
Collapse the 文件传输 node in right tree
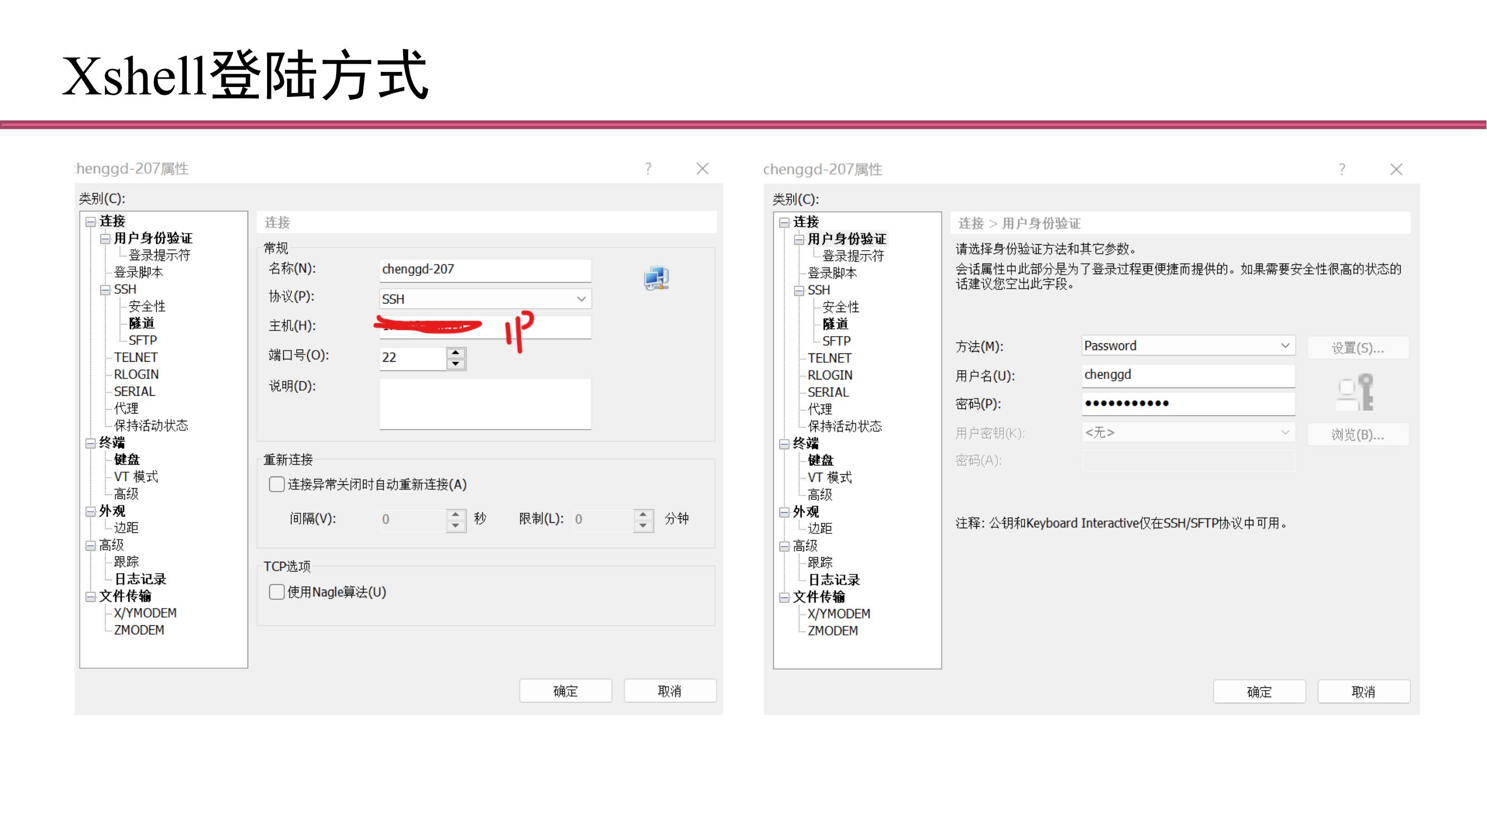tap(784, 597)
